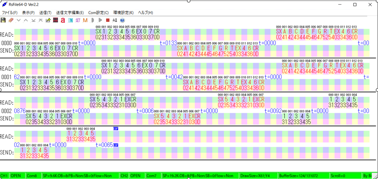Viewport: 378px width, 179px height.
Task: Click the BufferSize=124/131072 status field
Action: 298,176
